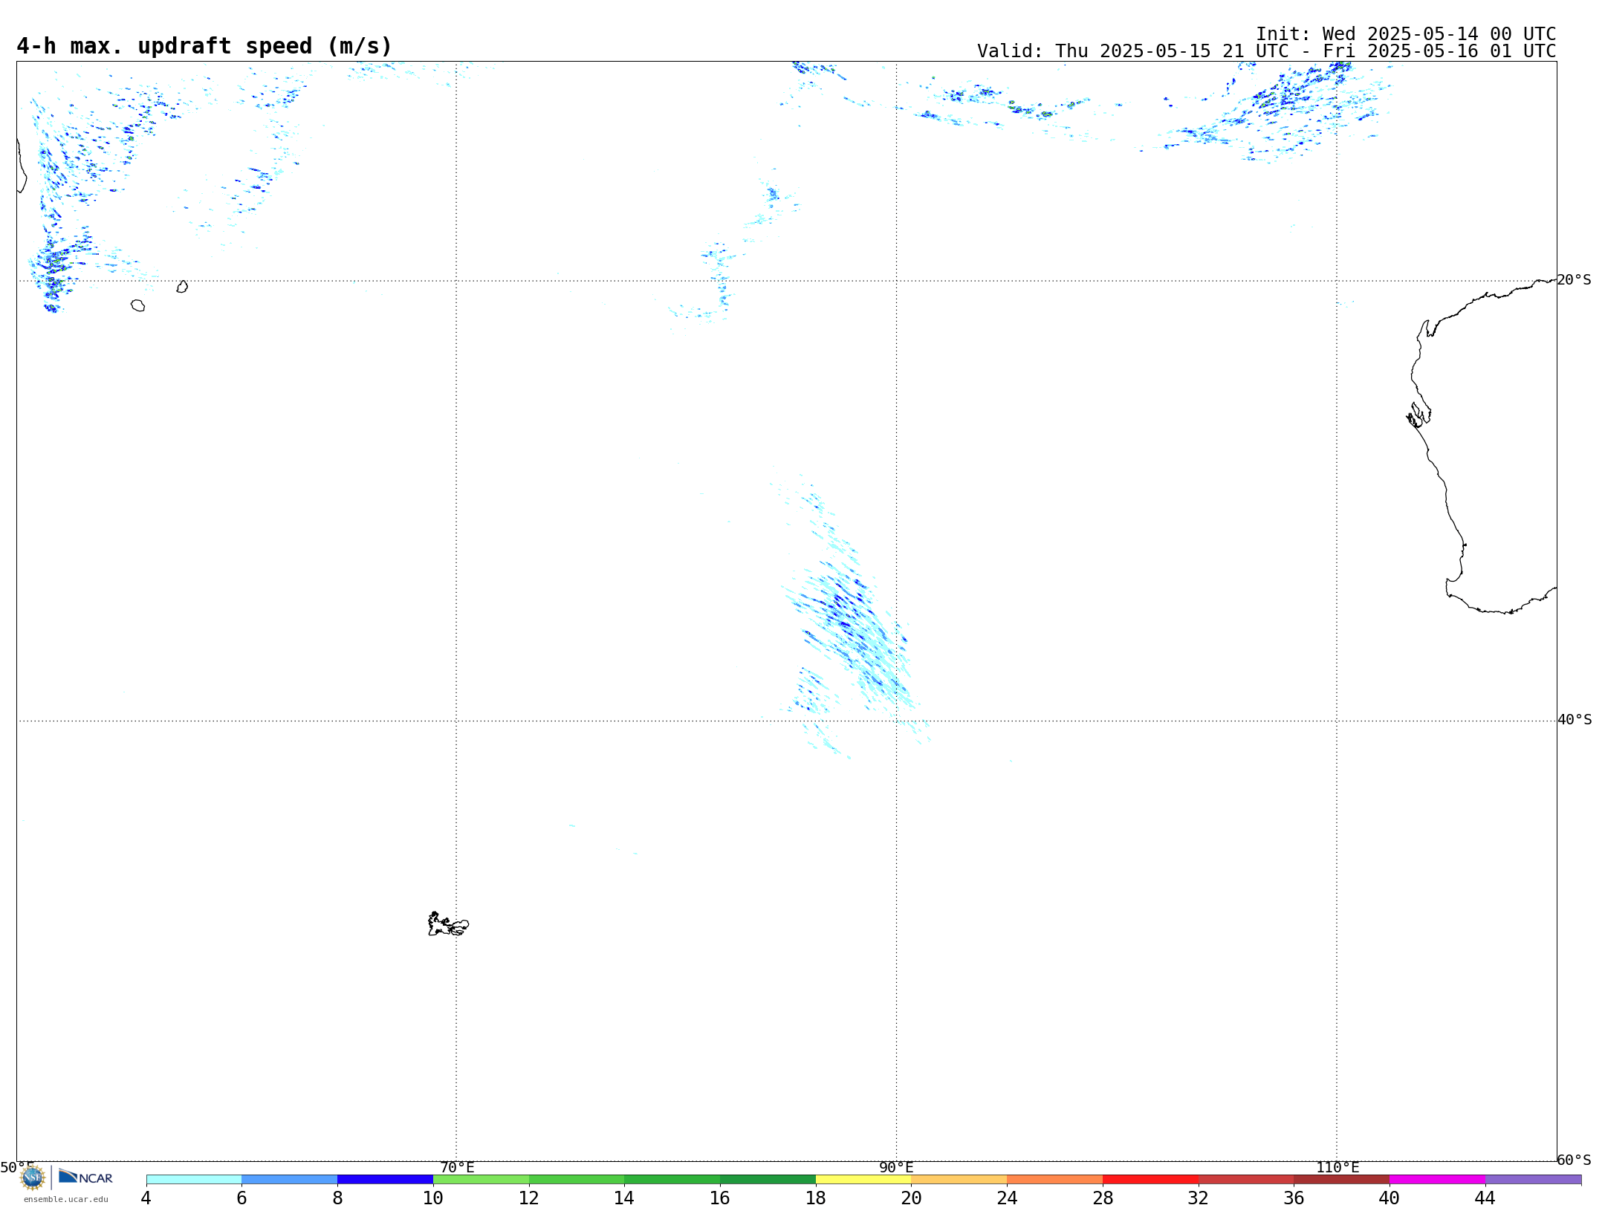Screen dimensions: 1605x1208
Task: Click the 40°S latitude label
Action: click(x=1575, y=720)
